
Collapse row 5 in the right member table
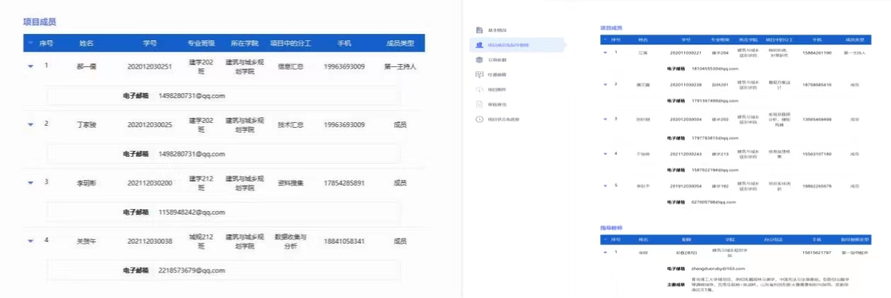coord(605,186)
